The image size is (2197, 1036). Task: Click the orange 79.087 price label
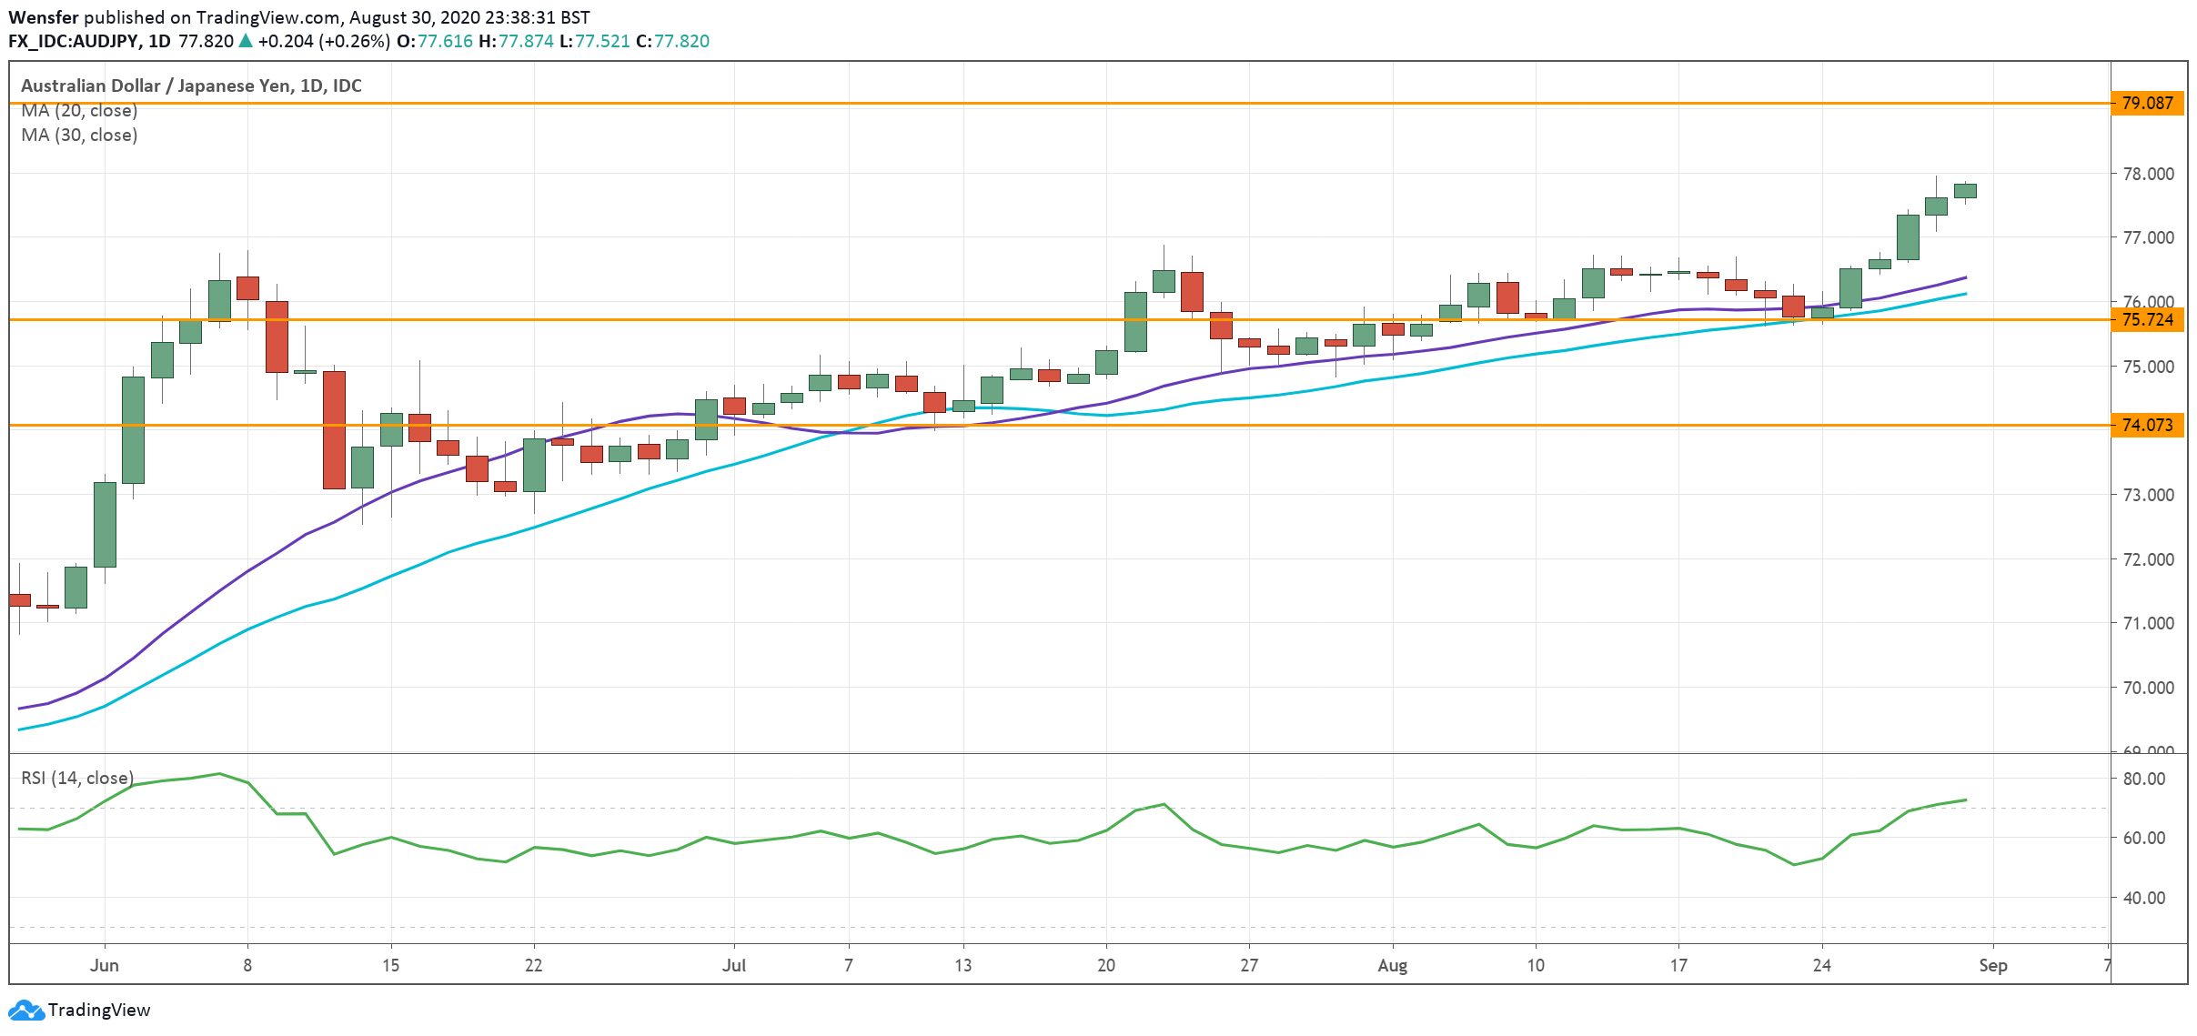(x=2147, y=103)
